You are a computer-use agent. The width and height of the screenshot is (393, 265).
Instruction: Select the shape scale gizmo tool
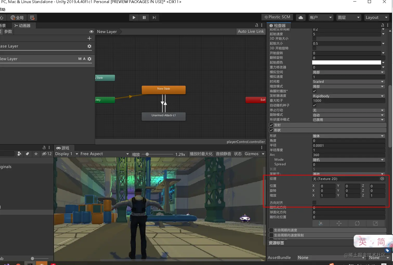tap(375, 223)
